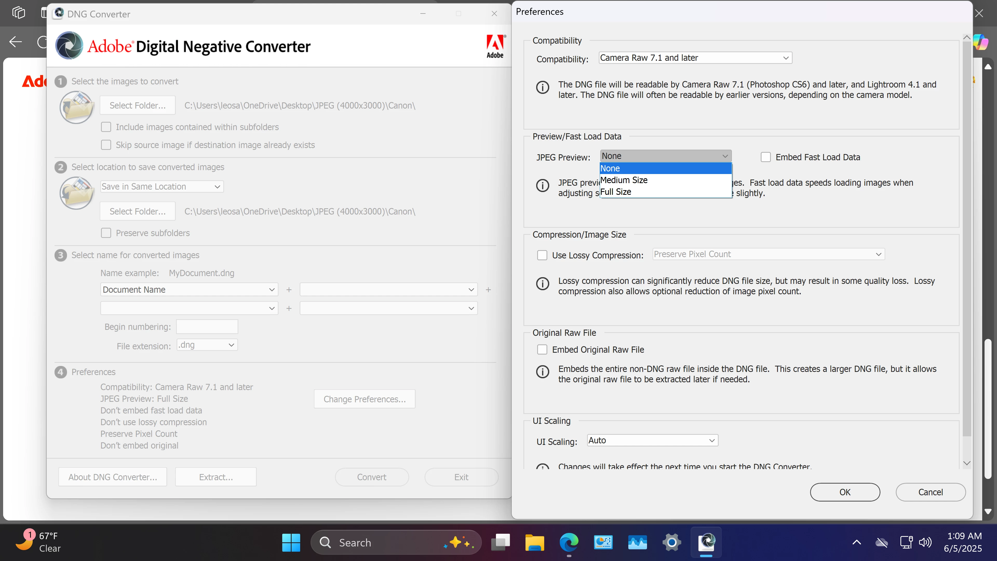Confirm preferences with OK button
The height and width of the screenshot is (561, 997).
(x=845, y=492)
